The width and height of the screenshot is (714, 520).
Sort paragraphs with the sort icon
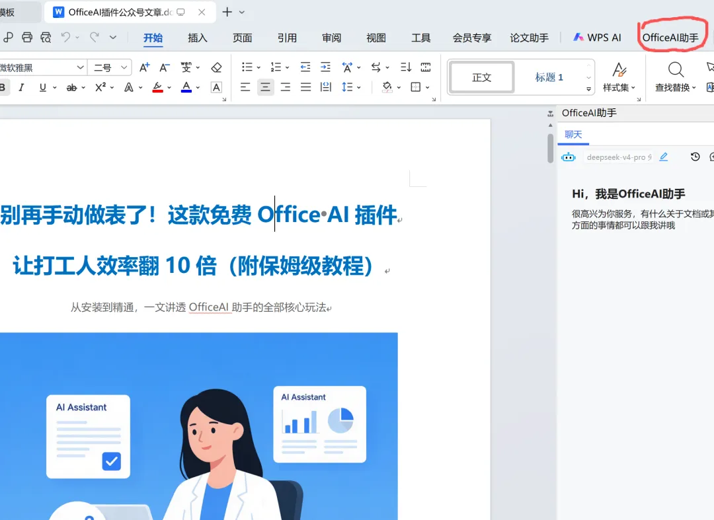coord(405,67)
